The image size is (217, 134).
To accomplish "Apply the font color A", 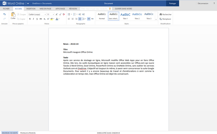I will pyautogui.click(x=57, y=19).
